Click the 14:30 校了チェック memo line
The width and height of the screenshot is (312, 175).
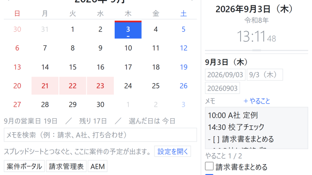(236, 127)
